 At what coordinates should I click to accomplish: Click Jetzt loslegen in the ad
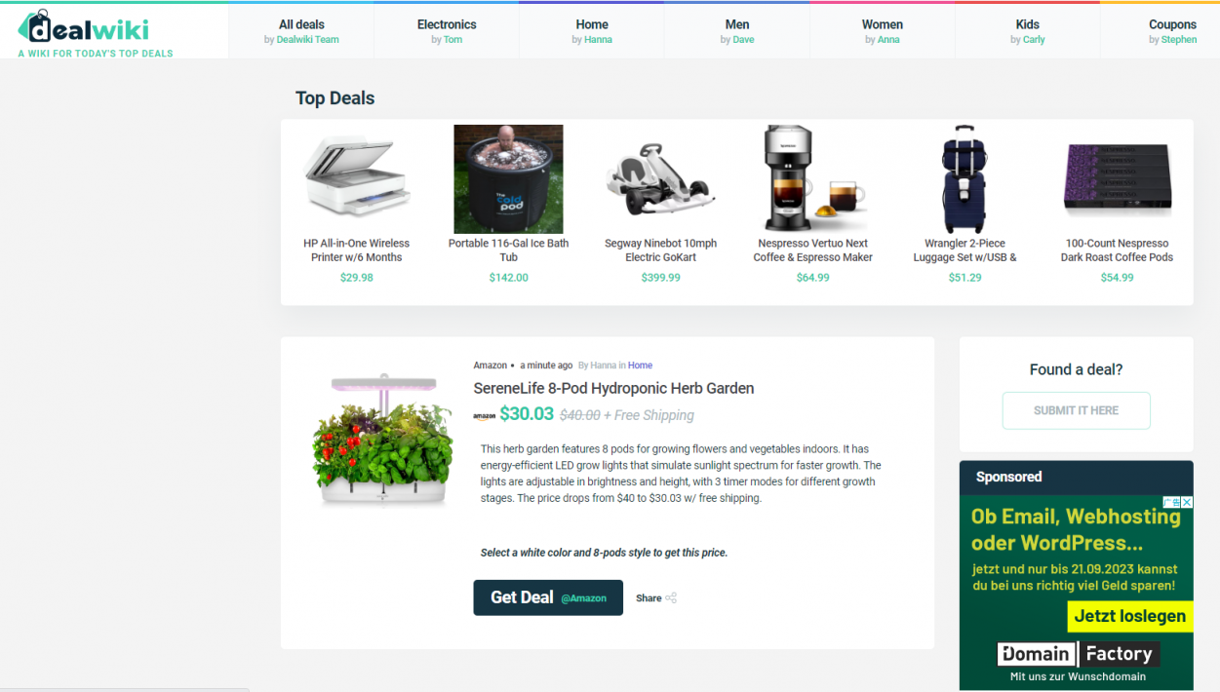point(1130,616)
